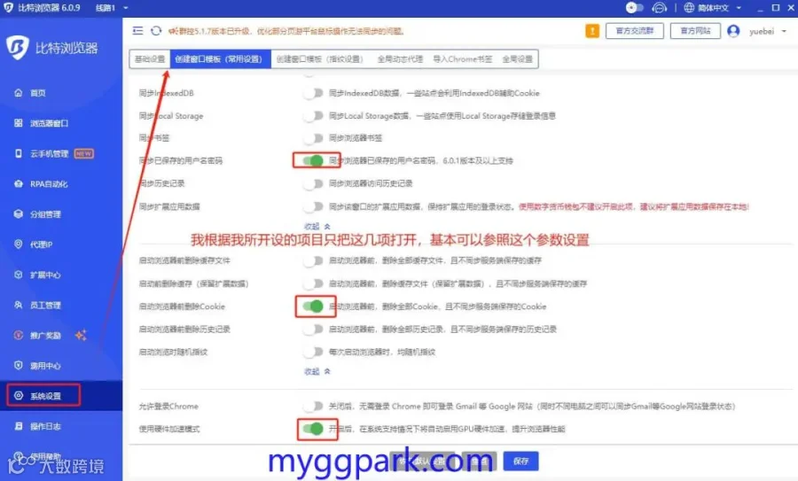Enable the 启动浏览器时随机指纹 switch
The width and height of the screenshot is (798, 481).
[x=313, y=352]
